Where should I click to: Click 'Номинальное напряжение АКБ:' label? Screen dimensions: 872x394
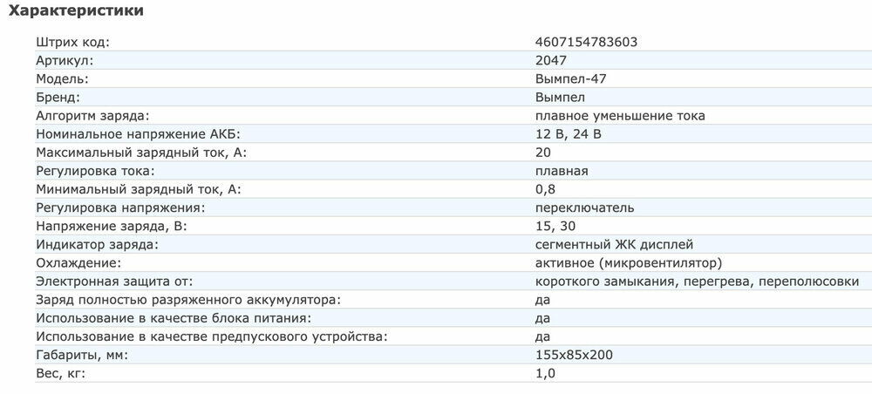pos(140,134)
